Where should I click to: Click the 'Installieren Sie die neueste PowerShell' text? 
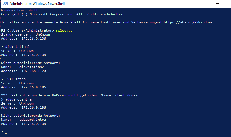pyautogui.click(x=41, y=22)
